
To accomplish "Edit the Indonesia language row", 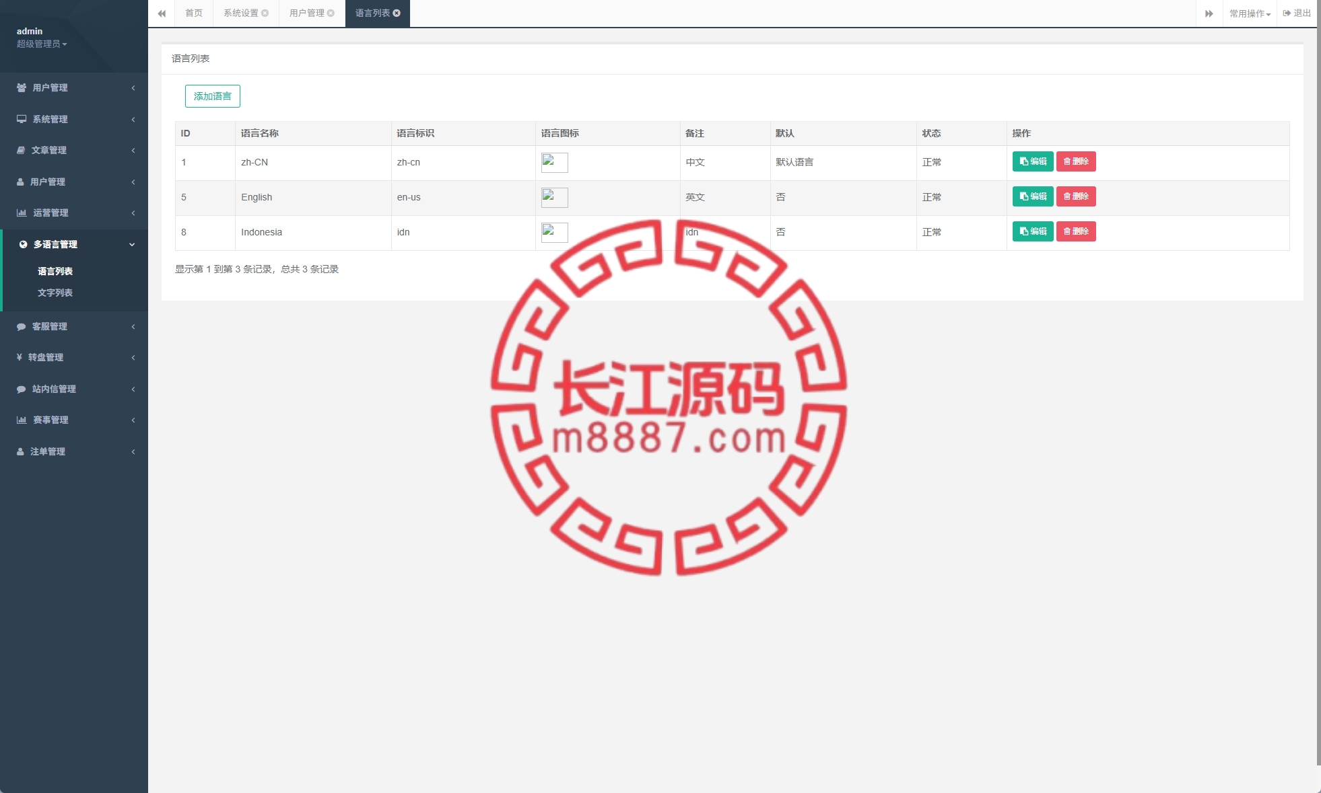I will coord(1033,231).
